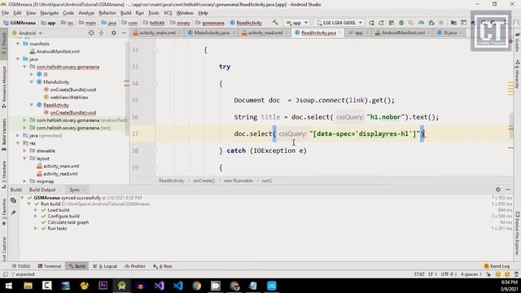This screenshot has width=521, height=293.
Task: Hide the Build tool window
Action: (x=508, y=190)
